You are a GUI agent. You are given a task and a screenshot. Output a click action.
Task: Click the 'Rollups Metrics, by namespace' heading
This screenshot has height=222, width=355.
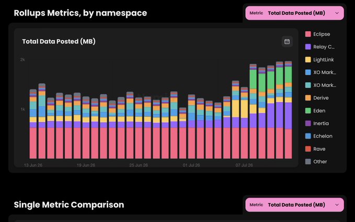[81, 13]
